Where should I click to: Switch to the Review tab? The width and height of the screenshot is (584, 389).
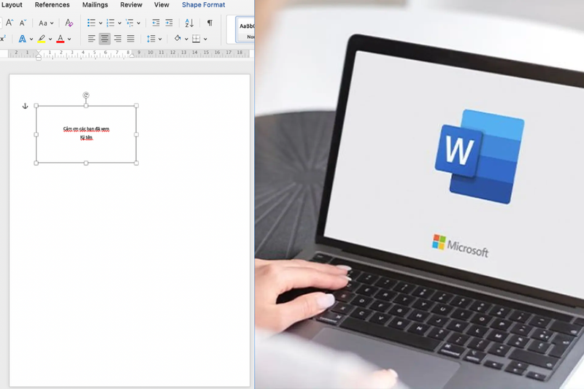[x=131, y=5]
